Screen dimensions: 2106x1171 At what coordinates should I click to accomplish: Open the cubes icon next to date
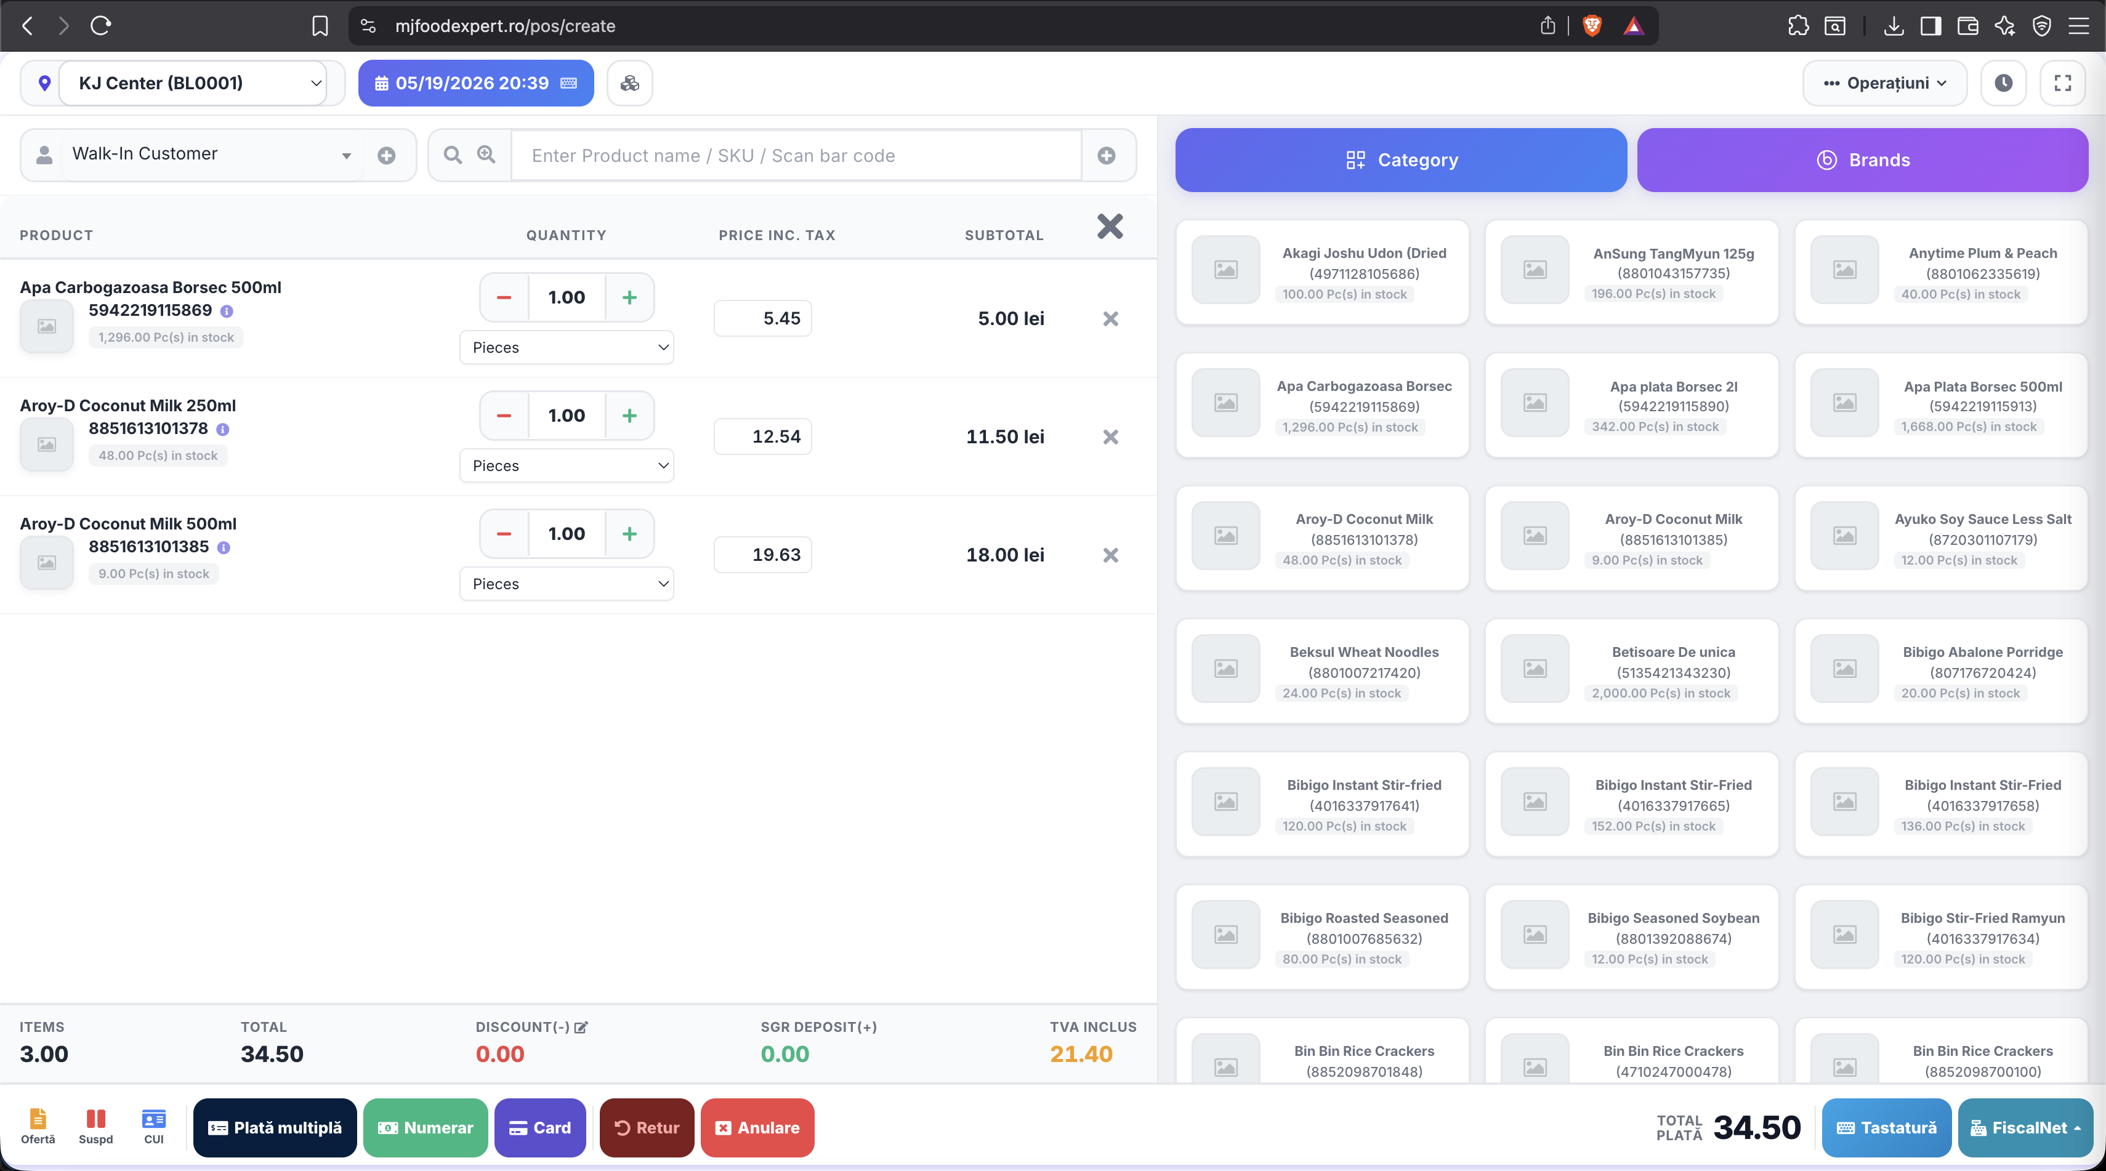629,82
